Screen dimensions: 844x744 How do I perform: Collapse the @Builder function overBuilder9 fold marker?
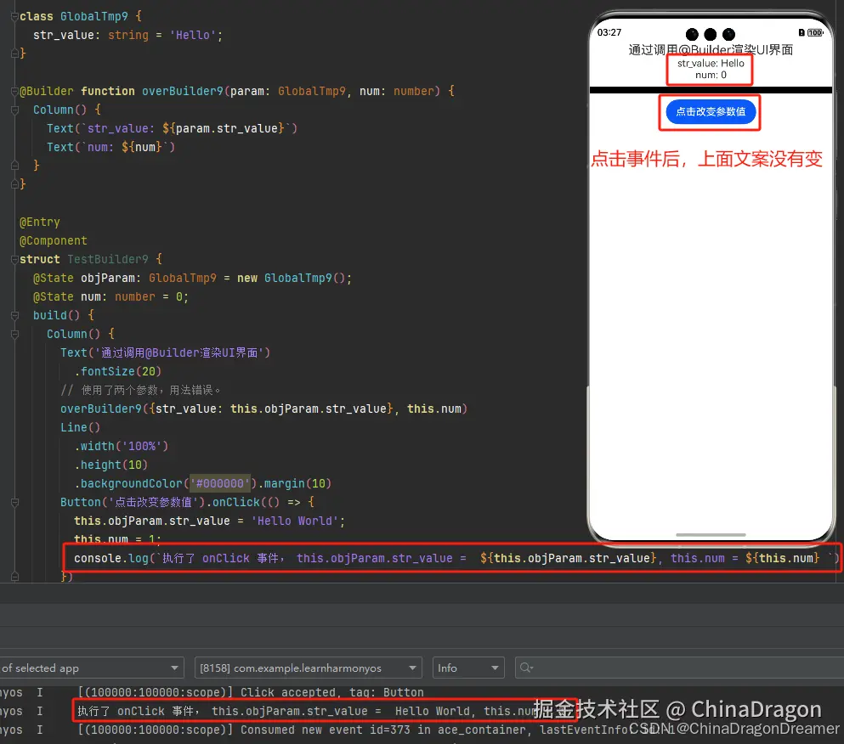pyautogui.click(x=14, y=92)
